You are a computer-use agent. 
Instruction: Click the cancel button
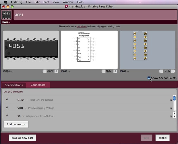(162, 138)
